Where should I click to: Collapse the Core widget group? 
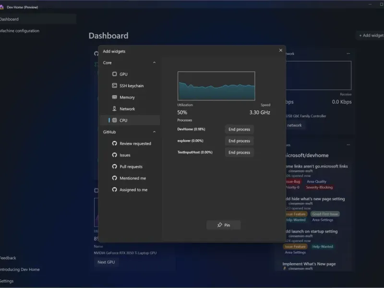click(154, 62)
